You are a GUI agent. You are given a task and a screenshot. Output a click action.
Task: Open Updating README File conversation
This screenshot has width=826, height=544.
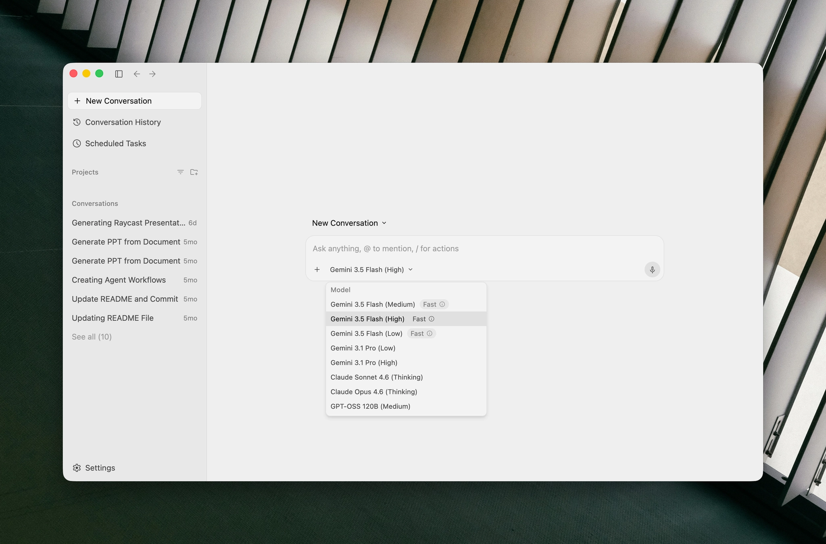pyautogui.click(x=134, y=318)
